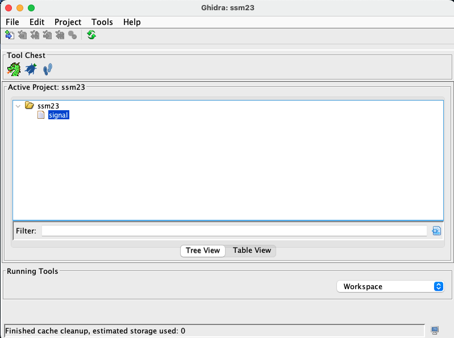Open the Workspace dropdown
This screenshot has height=338, width=454.
(390, 287)
